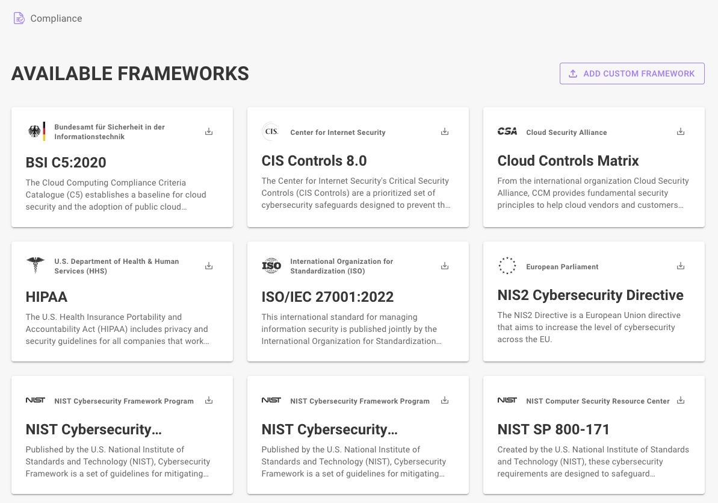Screen dimensions: 718x503
Task: Click the CSA logo
Action: (x=507, y=131)
